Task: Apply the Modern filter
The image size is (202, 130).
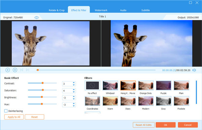Action: click(146, 101)
